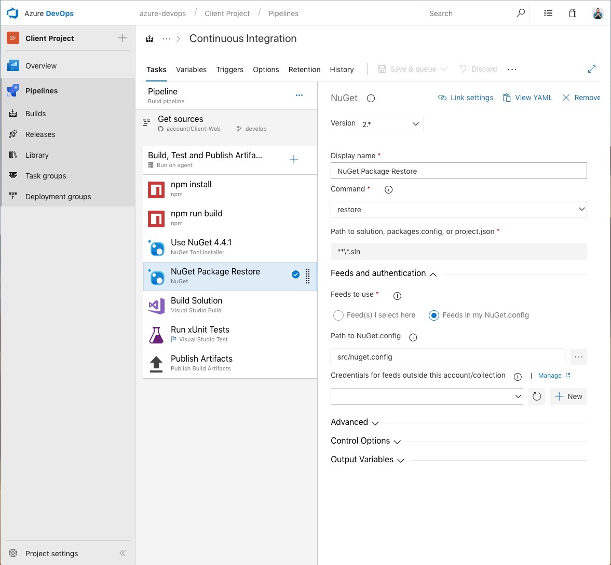611x565 pixels.
Task: Switch to the Variables tab
Action: [191, 70]
